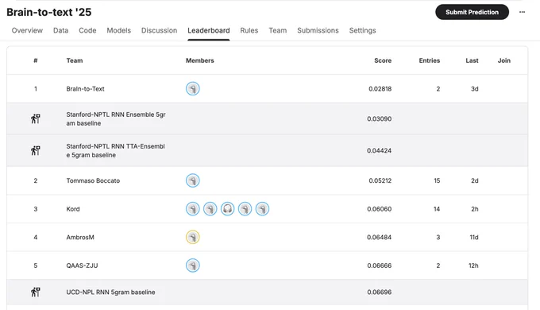This screenshot has height=310, width=540.
Task: Click the score 0.02818
Action: pyautogui.click(x=380, y=88)
